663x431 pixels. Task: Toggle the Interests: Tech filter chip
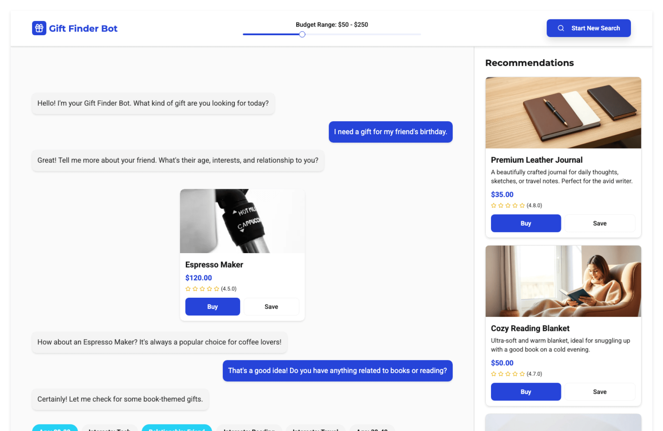[109, 428]
